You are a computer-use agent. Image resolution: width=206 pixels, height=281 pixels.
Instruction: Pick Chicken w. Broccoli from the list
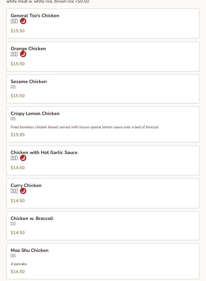point(32,218)
